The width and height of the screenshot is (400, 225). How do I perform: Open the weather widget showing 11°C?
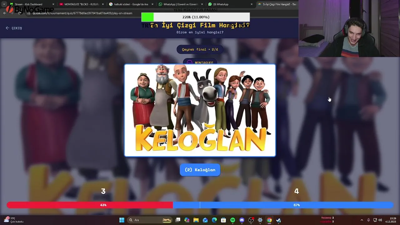pos(14,220)
